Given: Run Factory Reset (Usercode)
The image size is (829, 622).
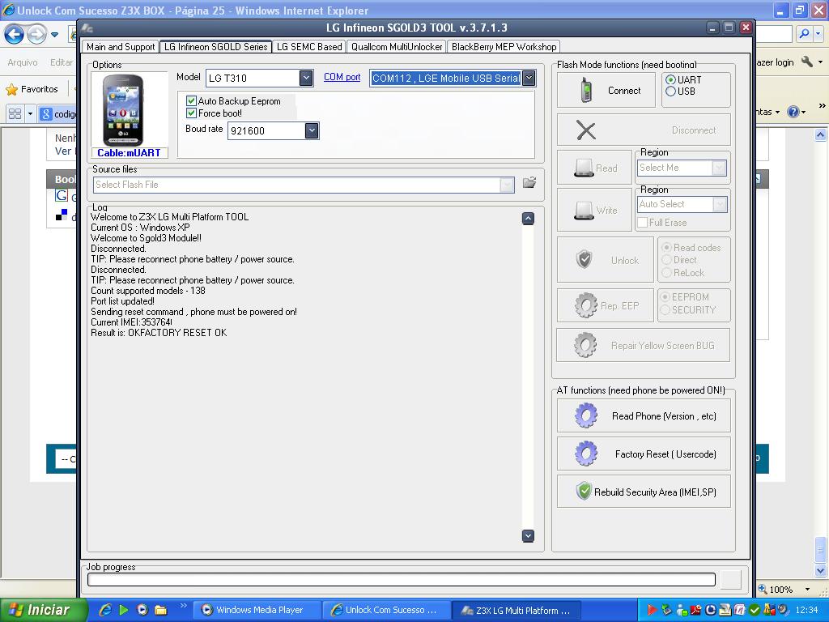Looking at the screenshot, I should point(644,454).
